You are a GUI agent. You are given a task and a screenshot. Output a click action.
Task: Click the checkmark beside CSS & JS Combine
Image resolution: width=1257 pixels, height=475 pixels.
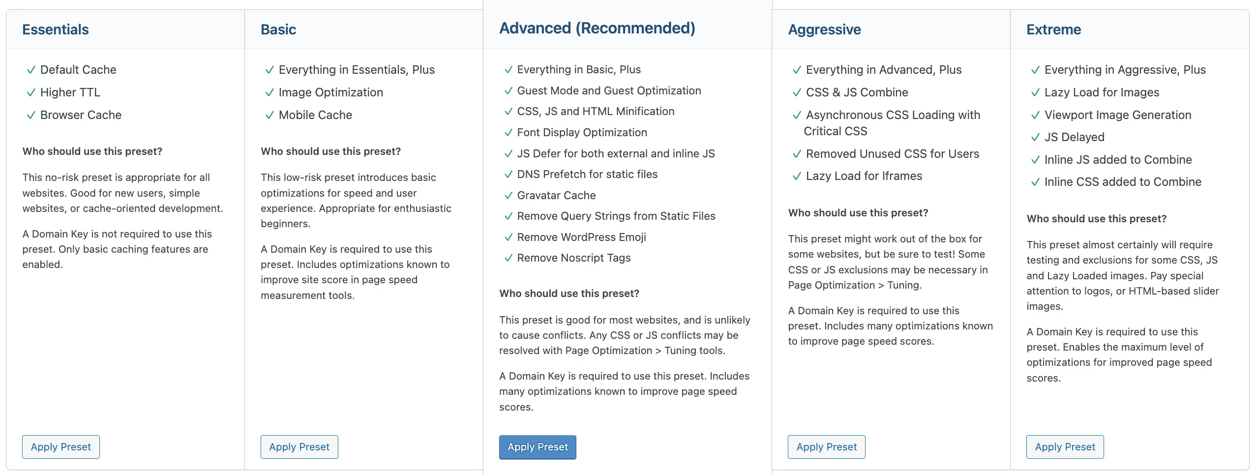(797, 92)
